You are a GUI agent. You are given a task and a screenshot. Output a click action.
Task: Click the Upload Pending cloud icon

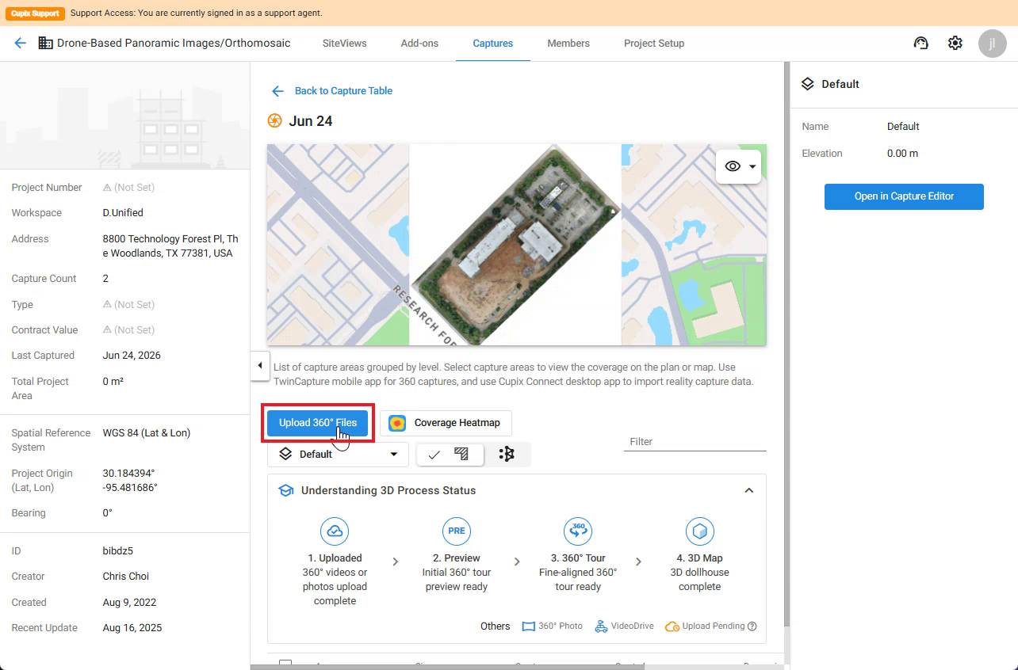(672, 626)
